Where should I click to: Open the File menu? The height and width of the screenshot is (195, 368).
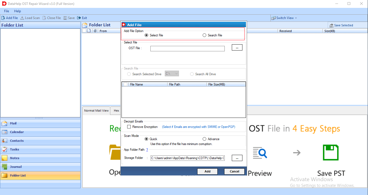coord(6,11)
